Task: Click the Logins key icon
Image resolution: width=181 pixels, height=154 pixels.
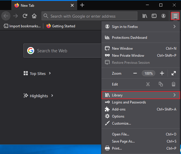Action: click(107, 102)
